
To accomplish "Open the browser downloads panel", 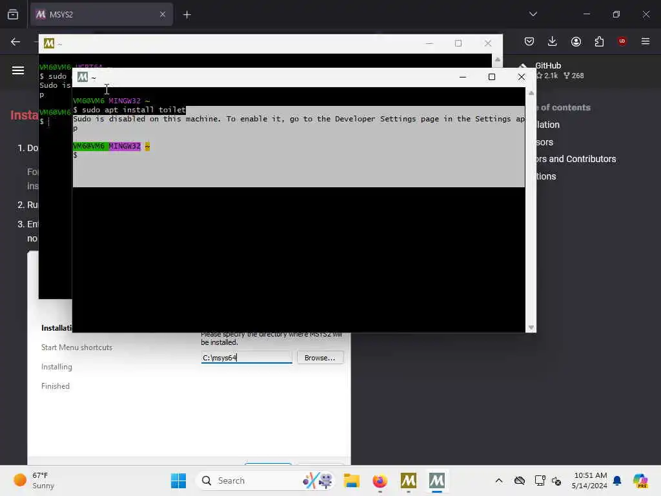I will pos(553,41).
